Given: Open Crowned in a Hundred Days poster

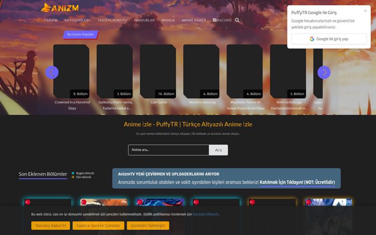Looking at the screenshot, I should [x=71, y=71].
